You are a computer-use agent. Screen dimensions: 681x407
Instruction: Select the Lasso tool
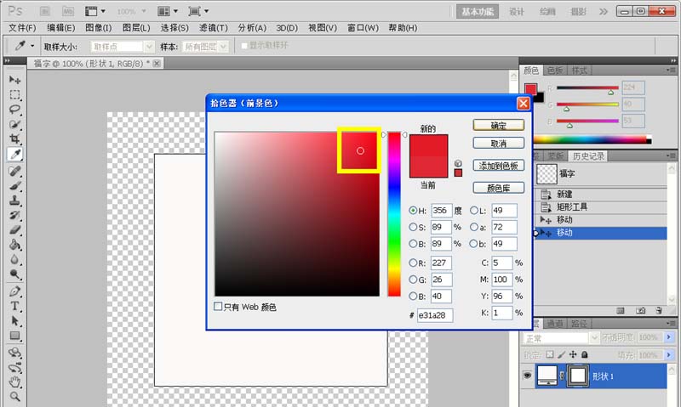(14, 110)
